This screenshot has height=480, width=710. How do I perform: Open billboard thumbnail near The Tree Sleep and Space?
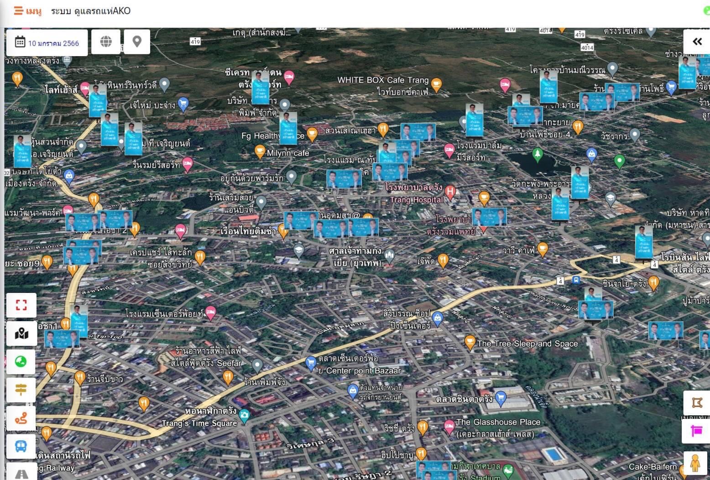595,309
